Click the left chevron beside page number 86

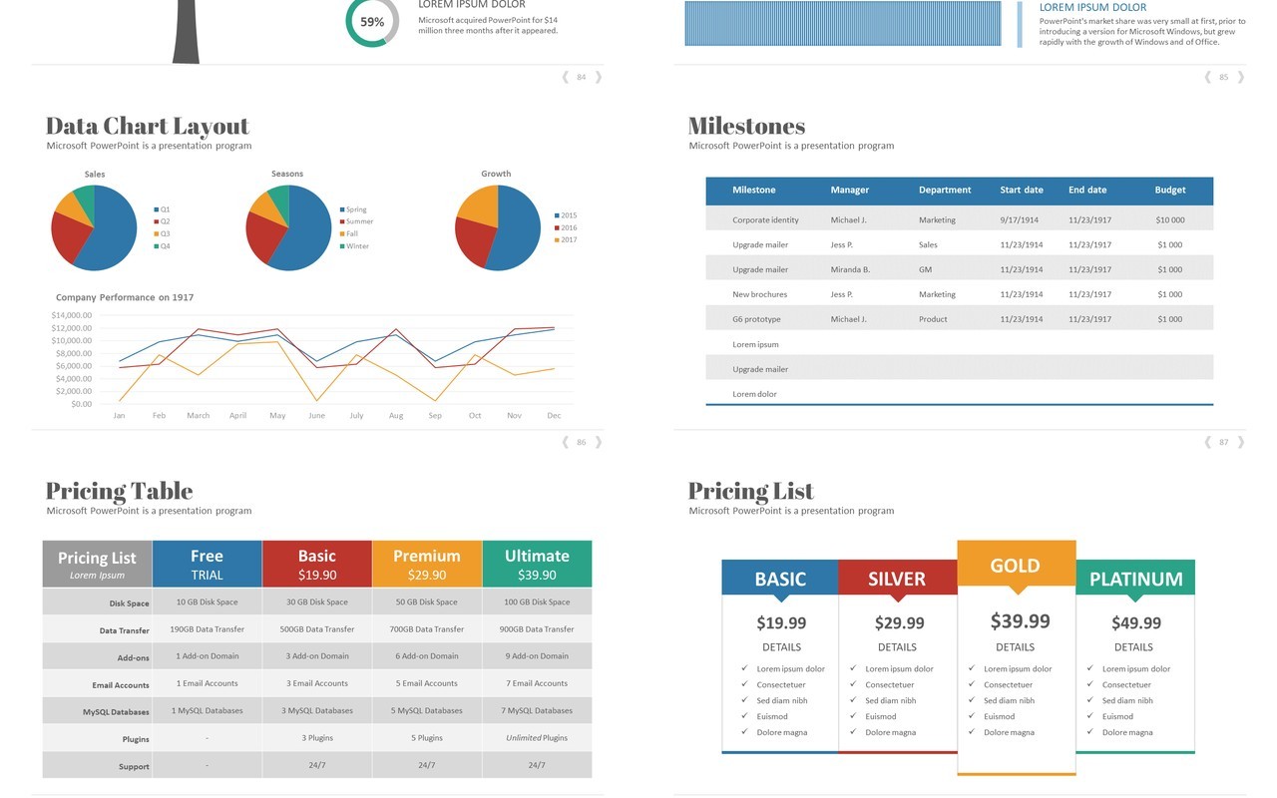click(566, 442)
